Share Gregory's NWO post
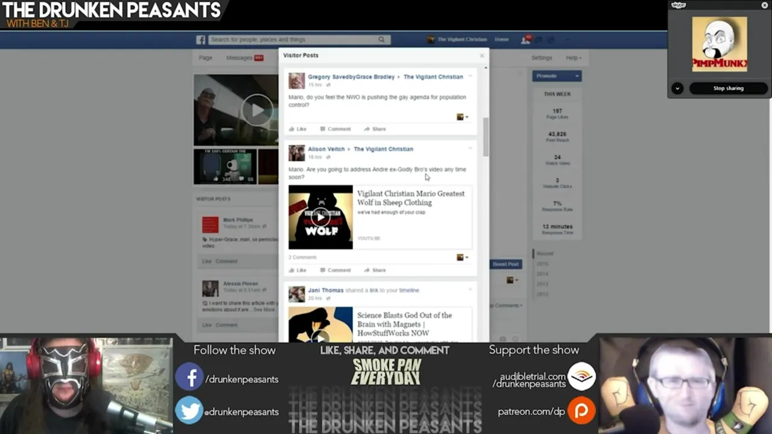 click(375, 129)
